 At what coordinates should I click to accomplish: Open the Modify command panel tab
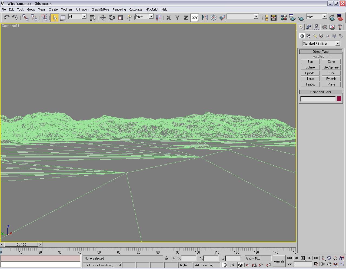309,27
